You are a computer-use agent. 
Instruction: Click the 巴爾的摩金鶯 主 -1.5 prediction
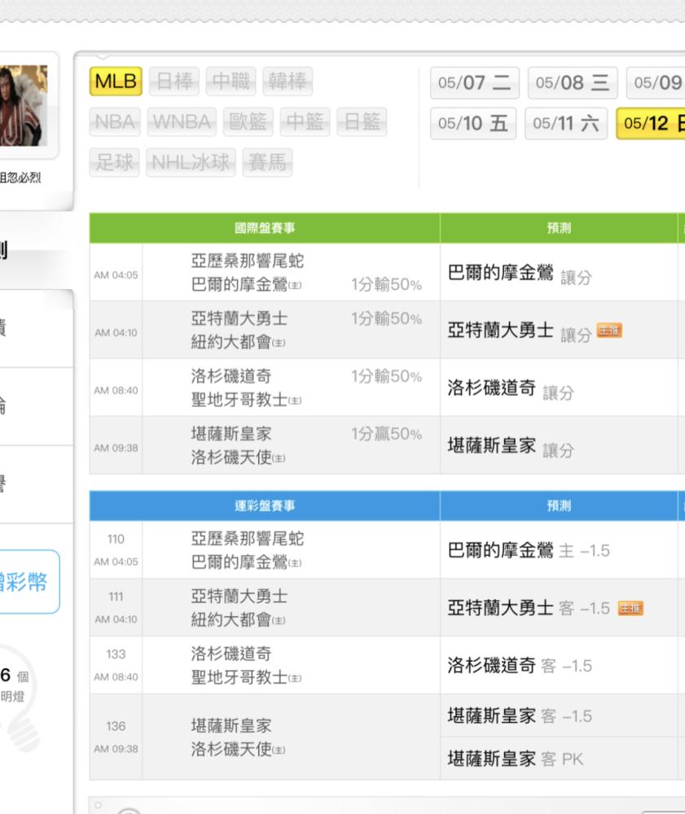[529, 550]
